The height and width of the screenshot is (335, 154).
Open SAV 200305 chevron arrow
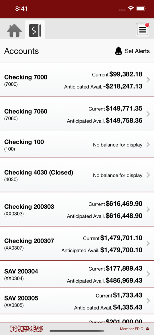pos(148,300)
